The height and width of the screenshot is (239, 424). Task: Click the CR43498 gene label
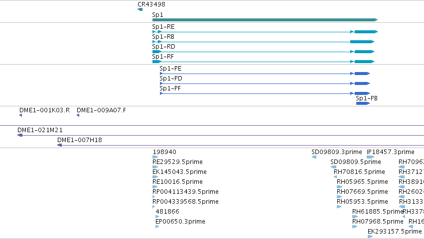coord(151,4)
